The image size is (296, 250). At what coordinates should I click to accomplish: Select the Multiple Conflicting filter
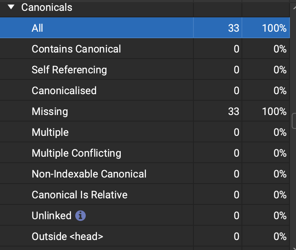[76, 153]
